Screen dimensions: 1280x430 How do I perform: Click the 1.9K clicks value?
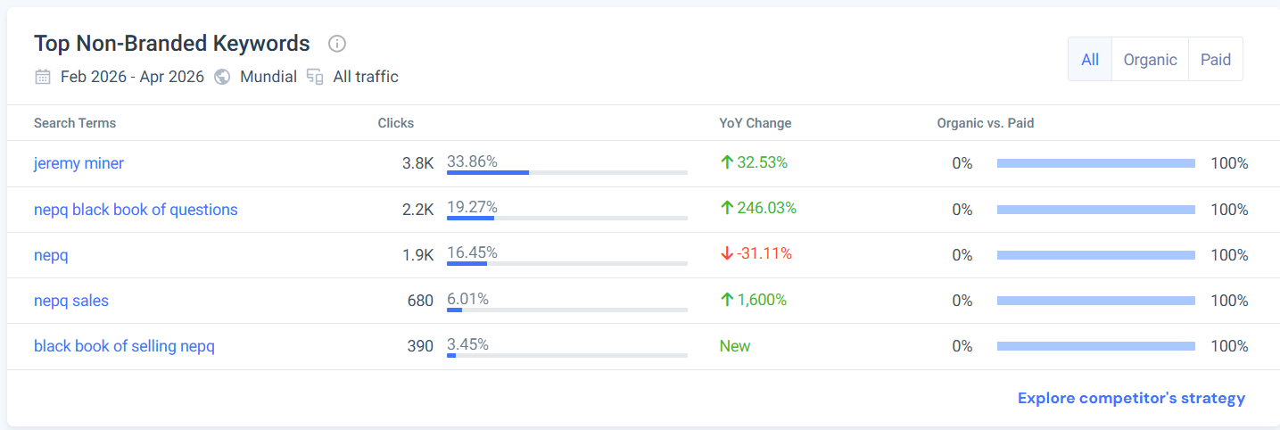(417, 255)
